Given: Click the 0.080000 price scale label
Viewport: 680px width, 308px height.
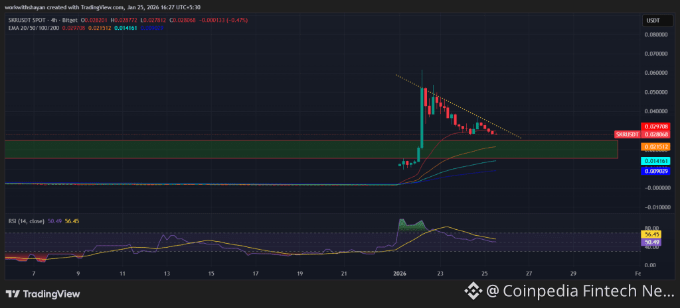Looking at the screenshot, I should [655, 34].
